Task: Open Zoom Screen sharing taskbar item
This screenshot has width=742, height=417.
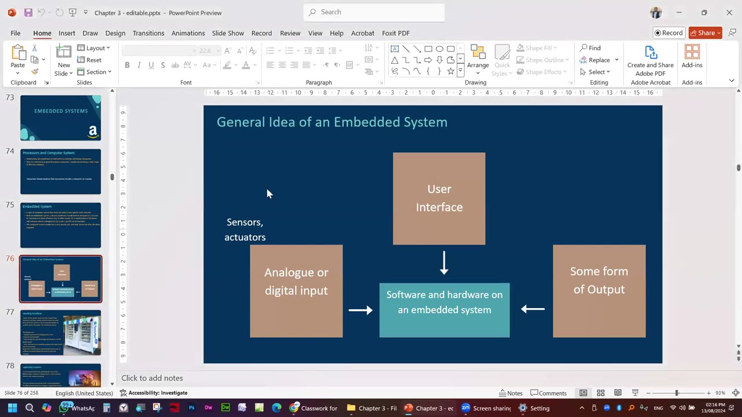Action: click(486, 408)
